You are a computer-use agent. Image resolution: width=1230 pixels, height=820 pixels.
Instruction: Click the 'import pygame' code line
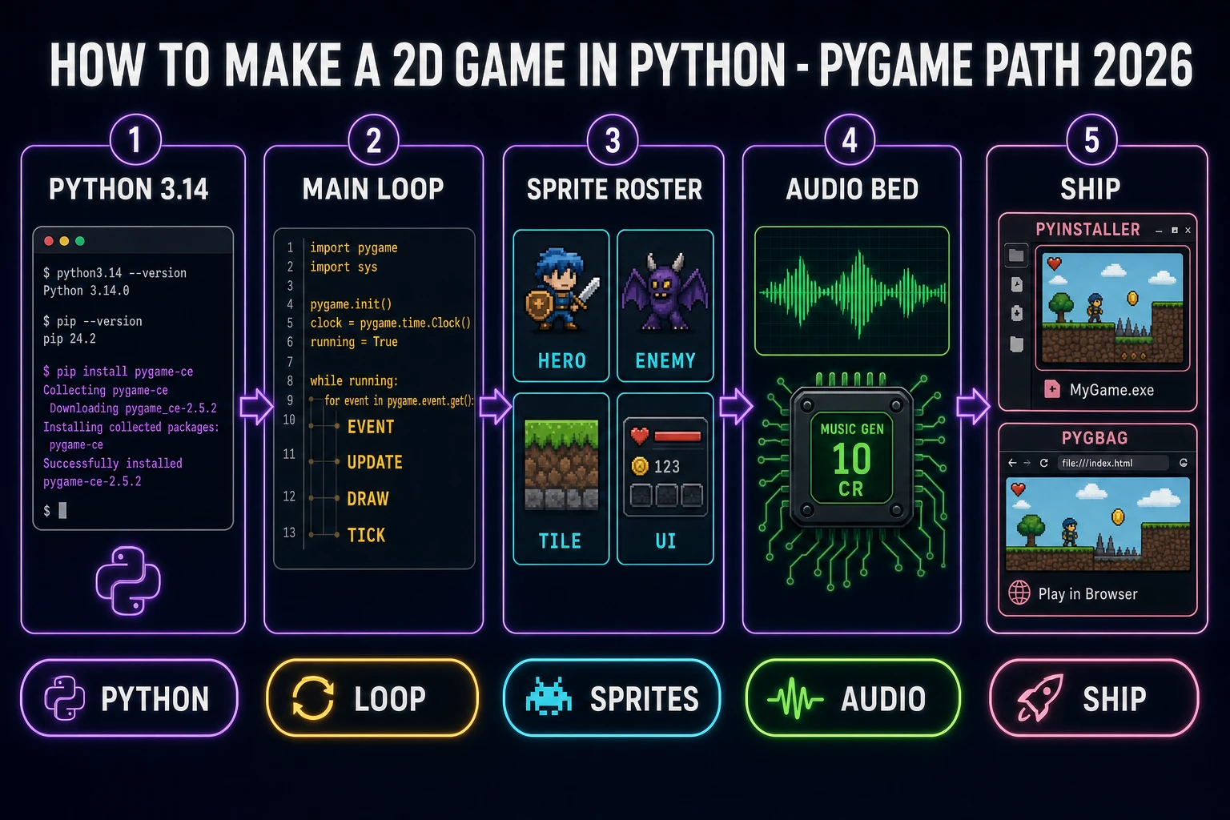354,247
